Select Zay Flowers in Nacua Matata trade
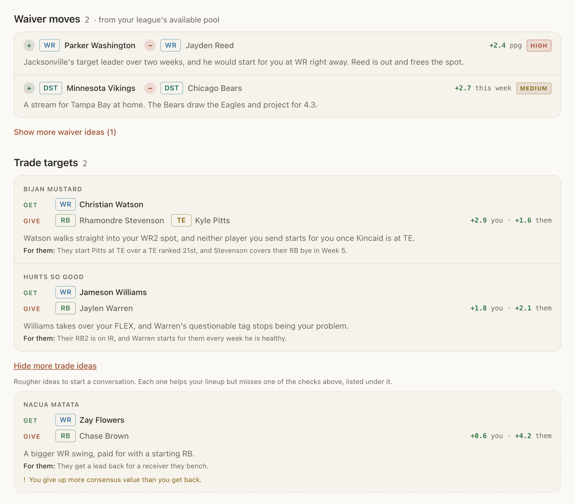 tap(102, 420)
